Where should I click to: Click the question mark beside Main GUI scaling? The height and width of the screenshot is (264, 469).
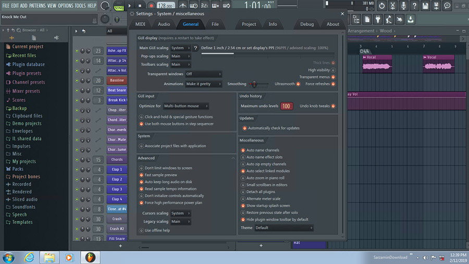click(195, 48)
